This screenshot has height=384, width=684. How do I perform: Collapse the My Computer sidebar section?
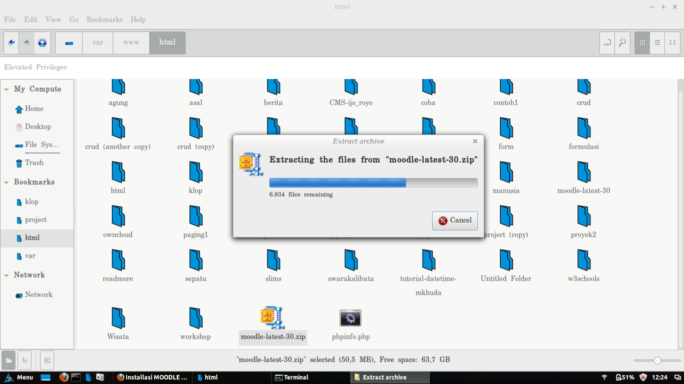(7, 89)
